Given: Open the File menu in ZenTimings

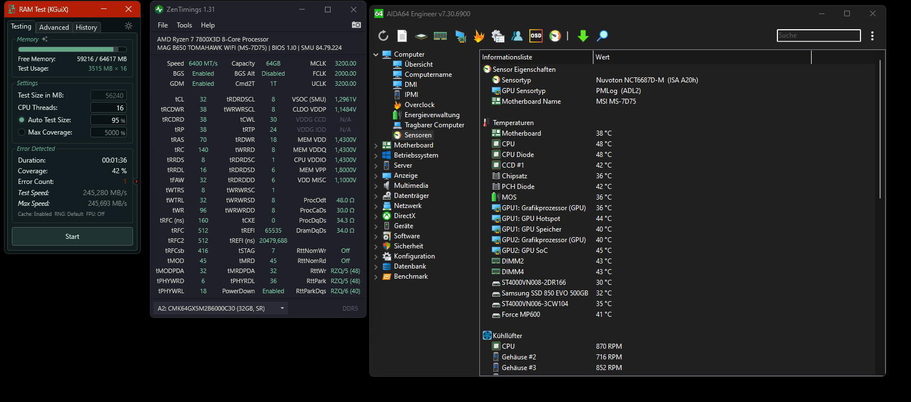Looking at the screenshot, I should click(163, 25).
